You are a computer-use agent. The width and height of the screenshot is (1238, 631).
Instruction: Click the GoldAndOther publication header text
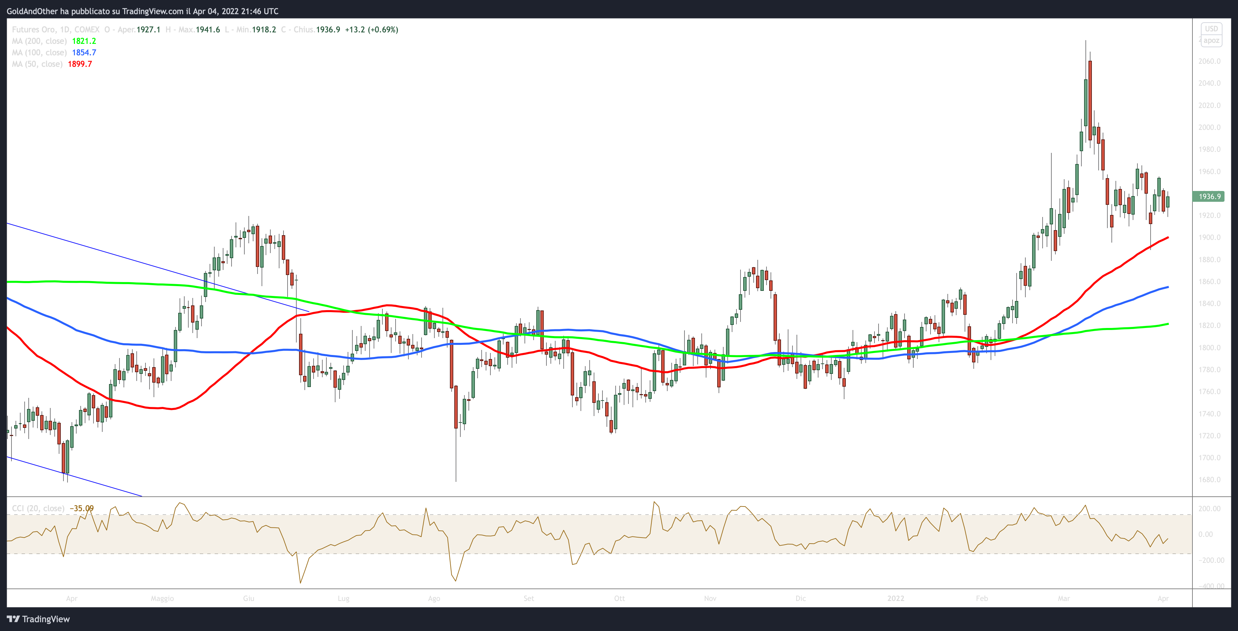click(x=143, y=11)
